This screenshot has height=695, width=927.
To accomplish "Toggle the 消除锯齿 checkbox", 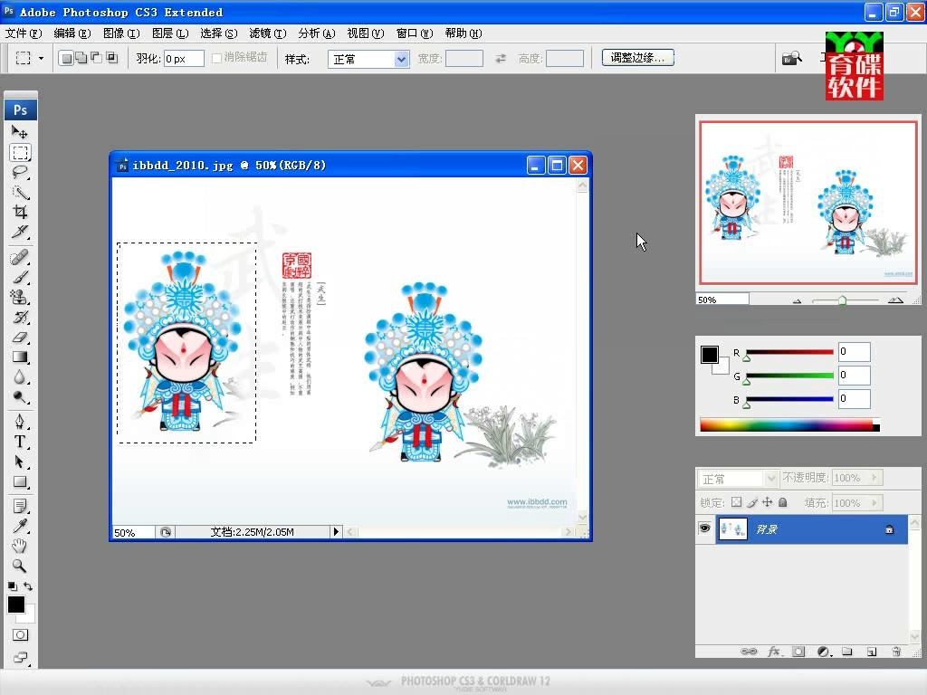I will pos(216,58).
